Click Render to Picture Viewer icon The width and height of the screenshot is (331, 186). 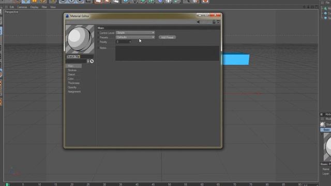[x=107, y=1]
